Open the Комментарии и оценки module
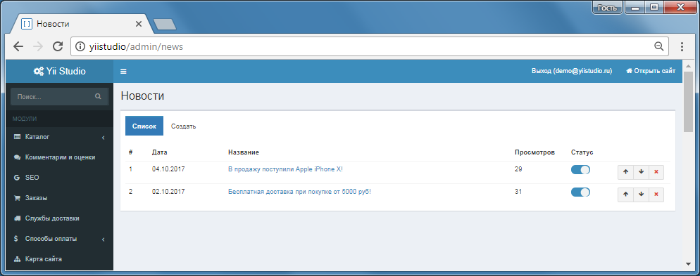Image resolution: width=700 pixels, height=276 pixels. [60, 157]
